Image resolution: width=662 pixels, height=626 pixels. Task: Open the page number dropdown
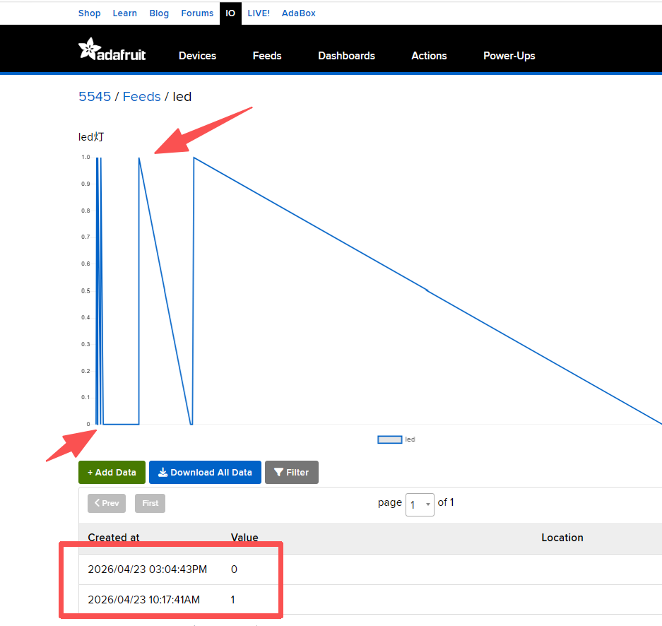click(x=420, y=504)
